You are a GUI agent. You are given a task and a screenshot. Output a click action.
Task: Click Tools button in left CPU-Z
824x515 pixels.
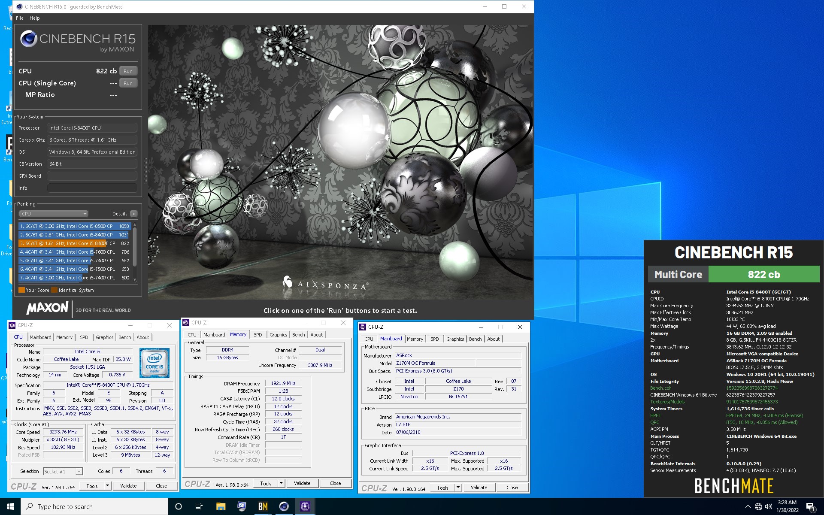(92, 486)
